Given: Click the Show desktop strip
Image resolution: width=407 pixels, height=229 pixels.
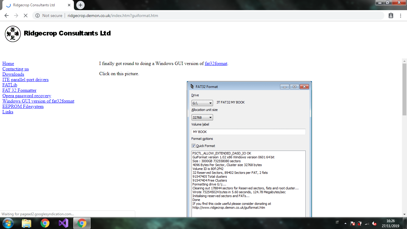Looking at the screenshot, I should point(405,223).
